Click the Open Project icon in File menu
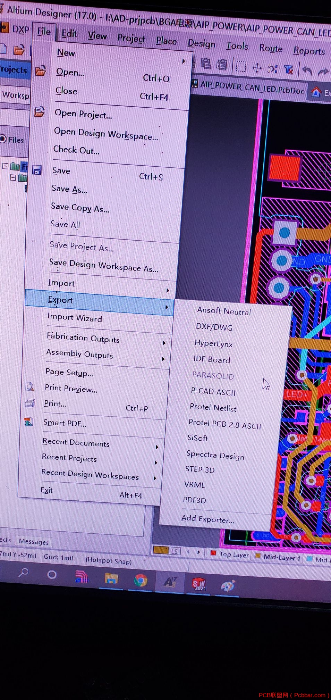 (x=39, y=111)
